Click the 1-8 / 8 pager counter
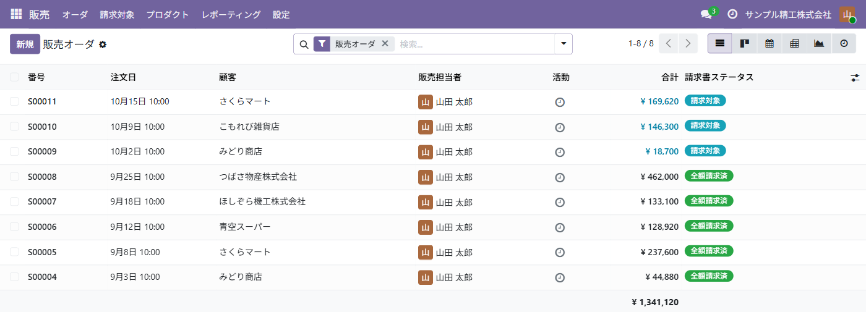This screenshot has height=312, width=866. 641,44
